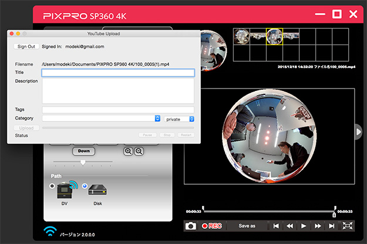Click the Wi-Fi connection status icon
Viewport: 367px width, 244px height.
click(x=51, y=231)
